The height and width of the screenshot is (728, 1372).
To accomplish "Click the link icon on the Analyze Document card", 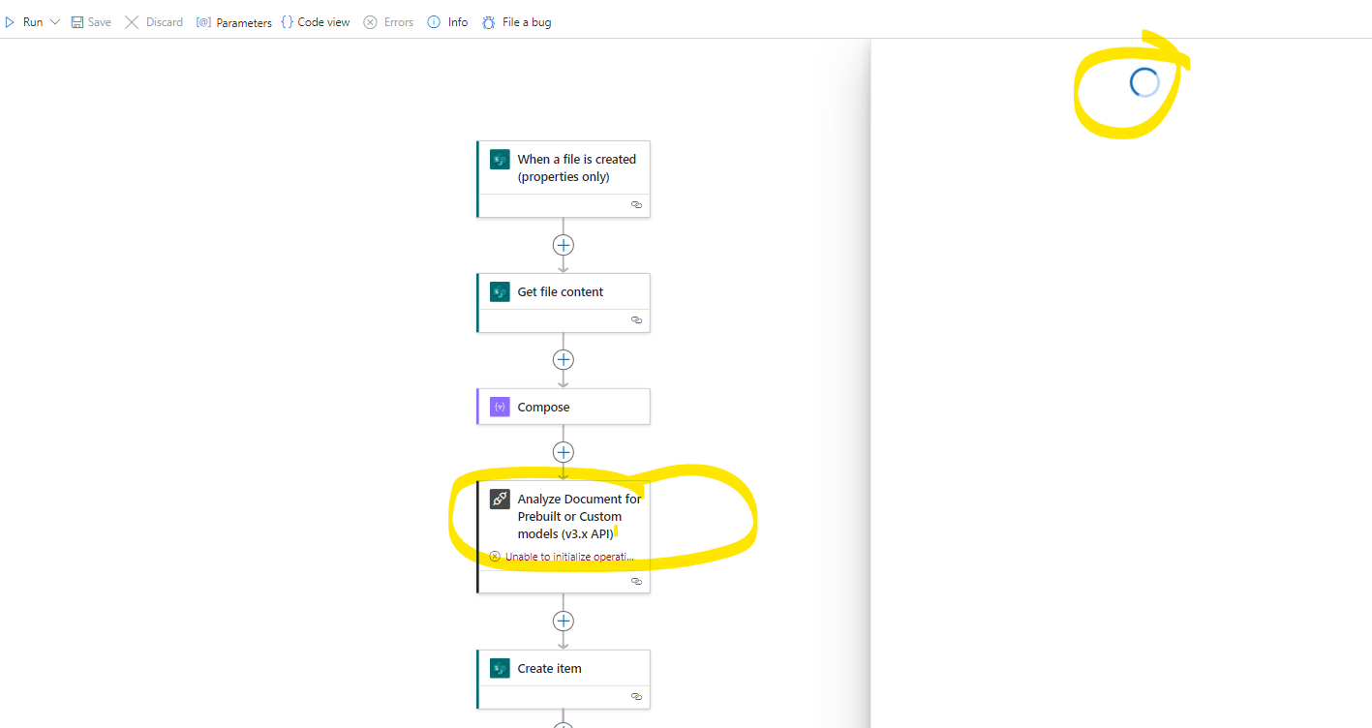I will tap(636, 581).
